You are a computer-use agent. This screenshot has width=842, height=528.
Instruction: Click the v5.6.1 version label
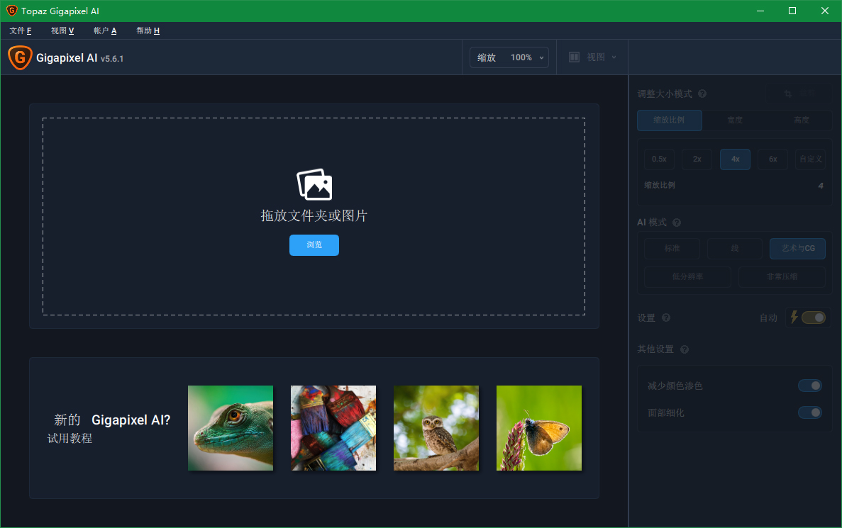(x=112, y=59)
